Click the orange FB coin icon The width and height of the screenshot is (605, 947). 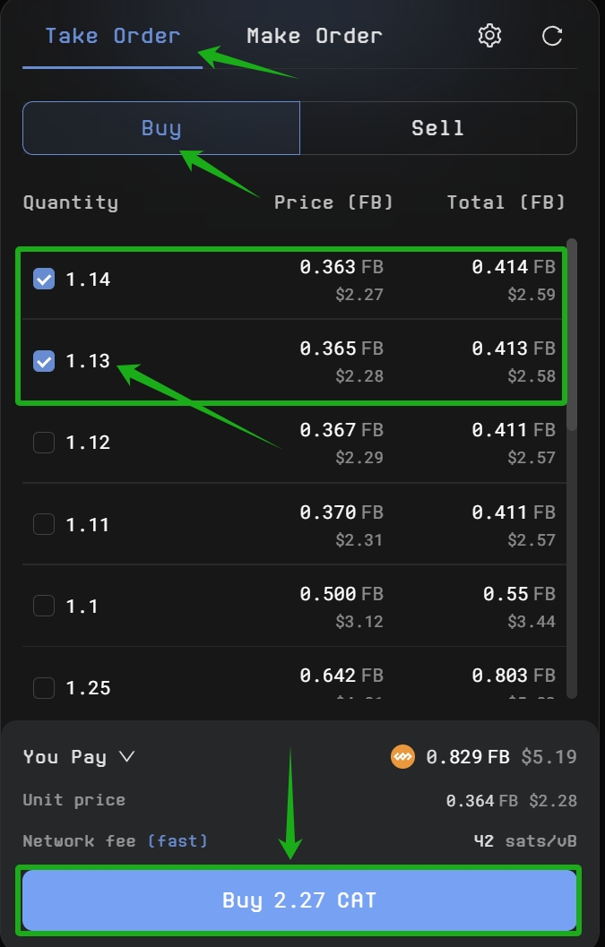tap(402, 757)
